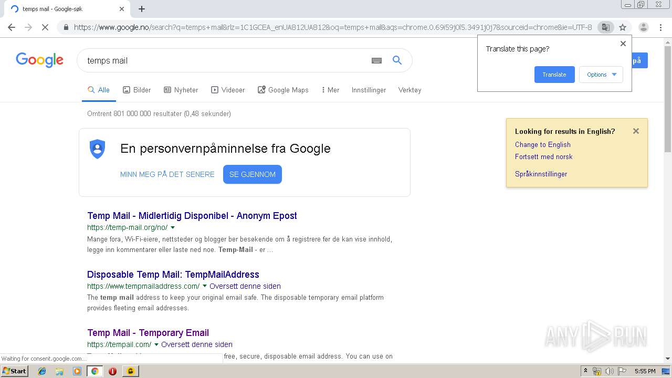Open the file explorer taskbar icon
The image size is (672, 378).
[59, 371]
